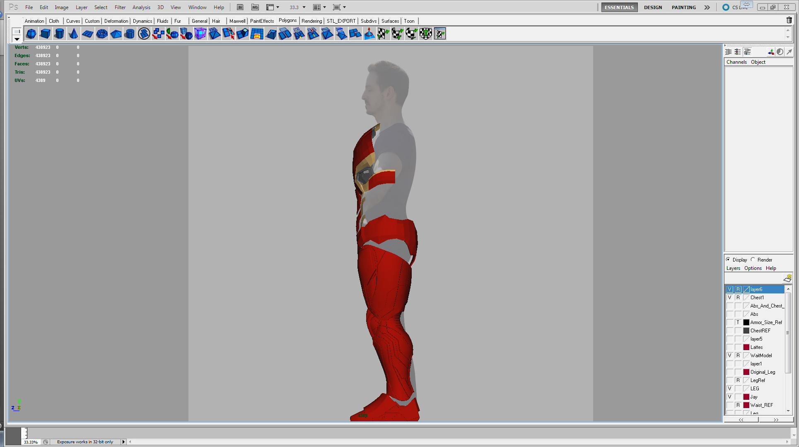
Task: Click the polygon cylinder shelf icon
Action: click(x=59, y=34)
